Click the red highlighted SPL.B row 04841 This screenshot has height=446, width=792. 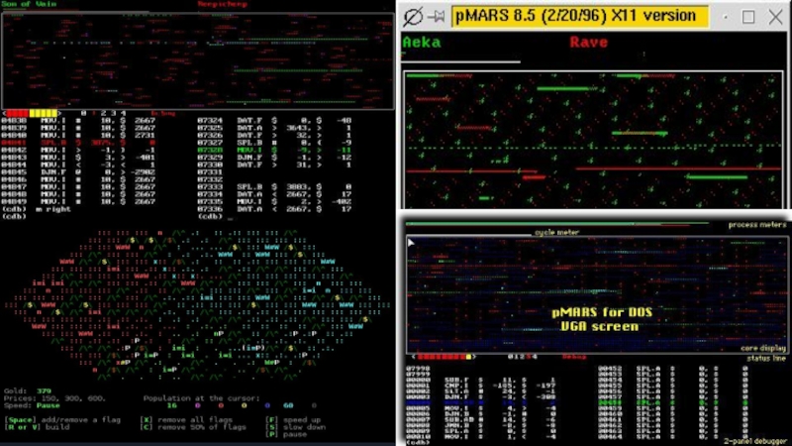pos(78,143)
